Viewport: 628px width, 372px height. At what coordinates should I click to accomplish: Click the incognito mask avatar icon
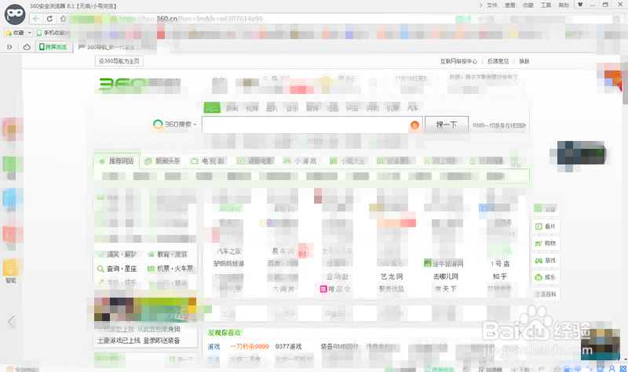coord(15,14)
